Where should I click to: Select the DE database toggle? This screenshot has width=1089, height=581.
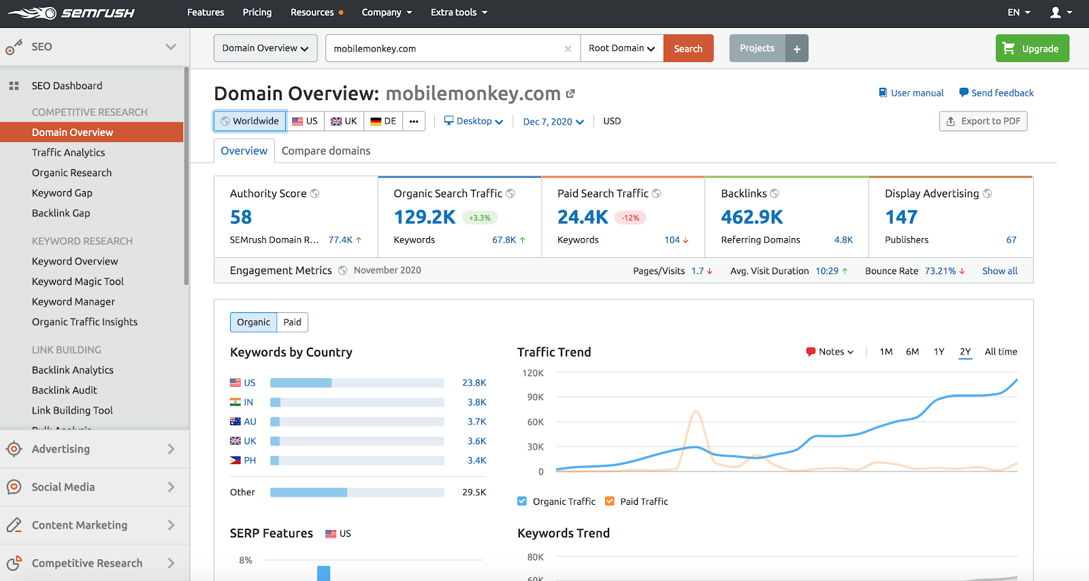[383, 121]
